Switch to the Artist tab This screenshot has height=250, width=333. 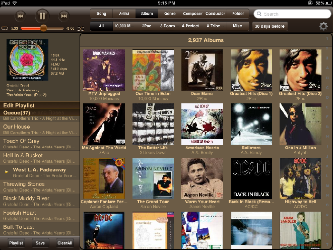tap(124, 14)
